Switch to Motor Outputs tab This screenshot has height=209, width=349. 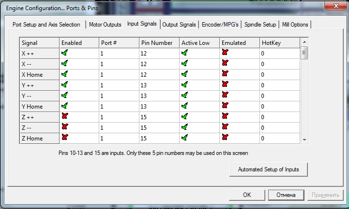click(105, 25)
